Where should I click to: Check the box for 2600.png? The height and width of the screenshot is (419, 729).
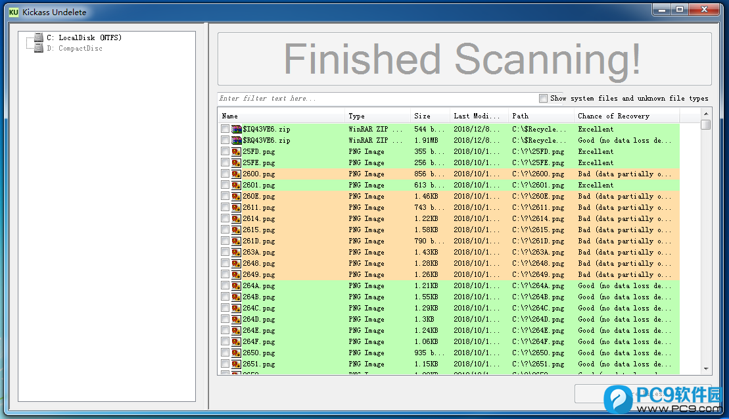tap(225, 174)
